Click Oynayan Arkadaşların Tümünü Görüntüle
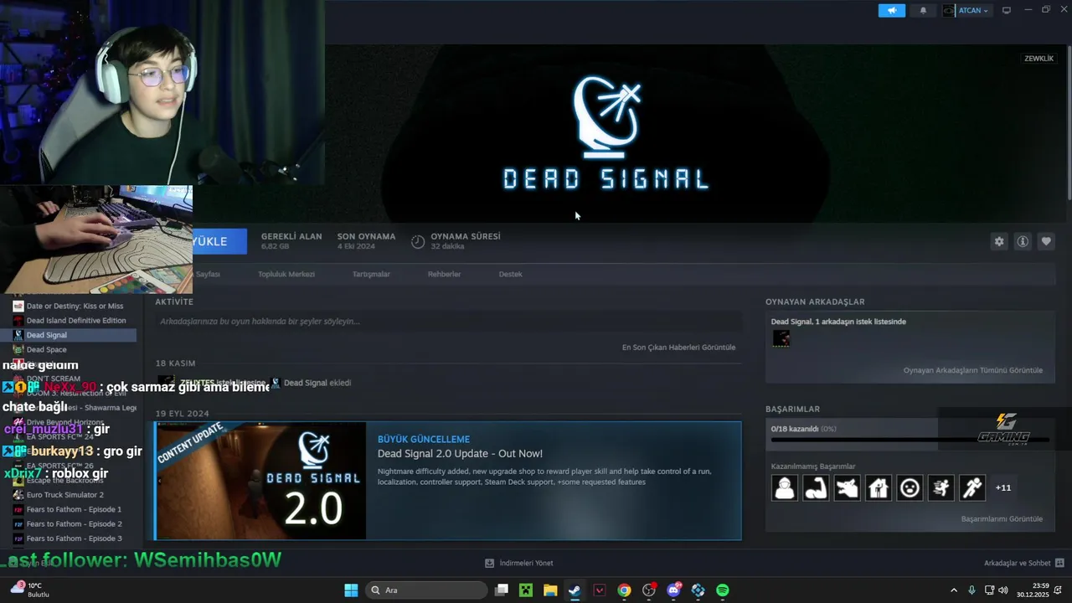This screenshot has height=603, width=1072. (972, 370)
